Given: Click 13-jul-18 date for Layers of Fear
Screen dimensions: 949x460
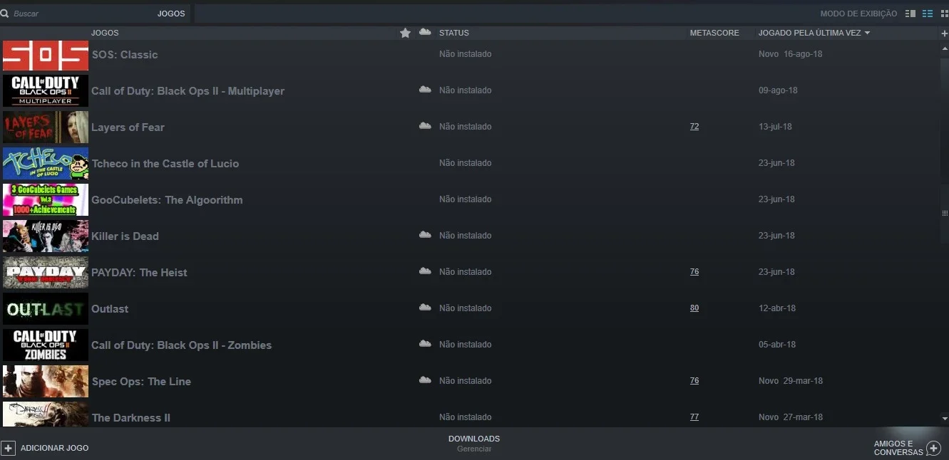Looking at the screenshot, I should coord(775,127).
